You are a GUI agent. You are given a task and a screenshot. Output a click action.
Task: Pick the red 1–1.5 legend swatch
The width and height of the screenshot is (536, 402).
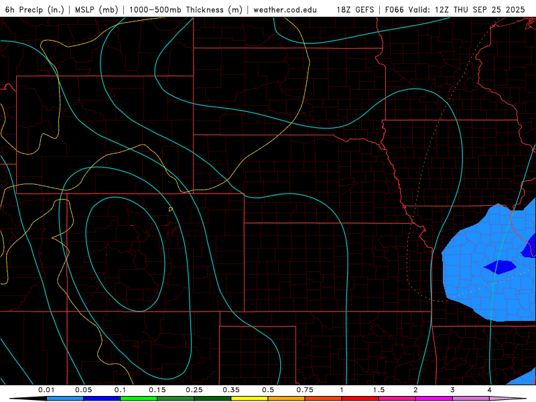pos(360,399)
